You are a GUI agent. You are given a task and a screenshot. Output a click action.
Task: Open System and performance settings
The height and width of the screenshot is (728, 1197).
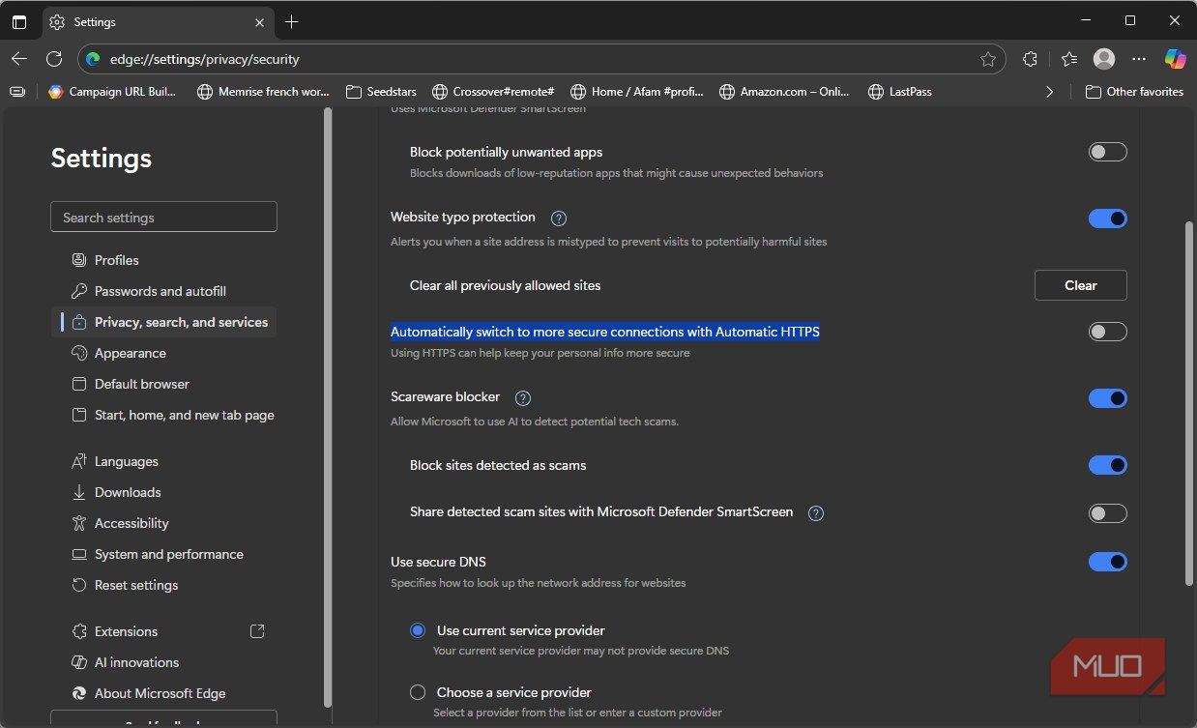163,554
